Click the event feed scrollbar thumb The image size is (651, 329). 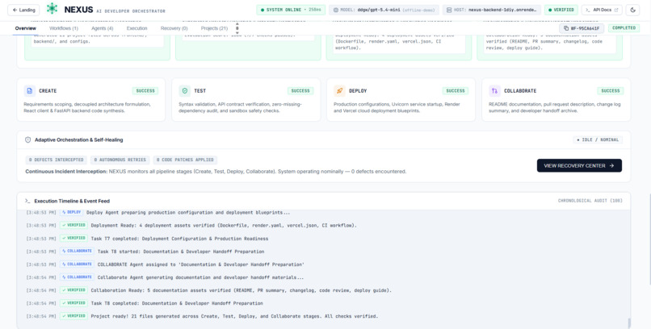[628, 323]
